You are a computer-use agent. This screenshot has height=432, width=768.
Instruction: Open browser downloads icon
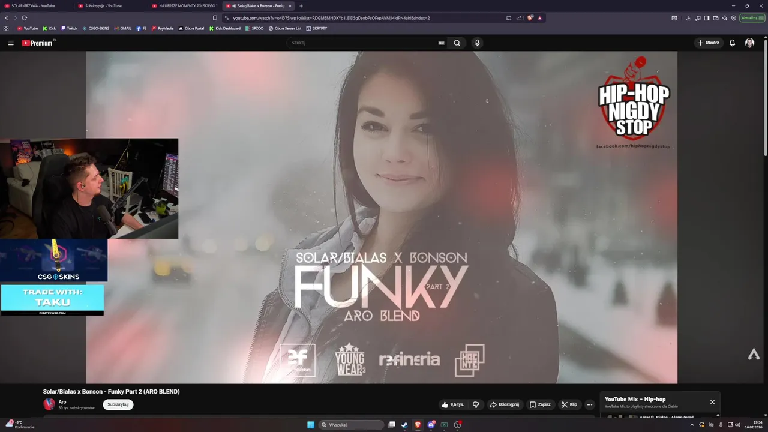pyautogui.click(x=689, y=18)
